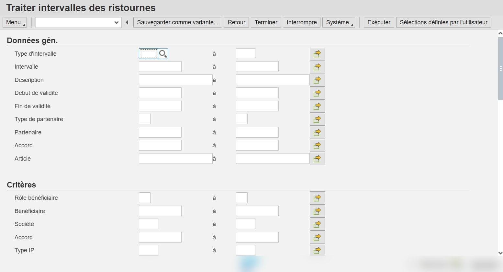The height and width of the screenshot is (272, 503).
Task: Open multiple selection for Société
Action: pos(317,224)
